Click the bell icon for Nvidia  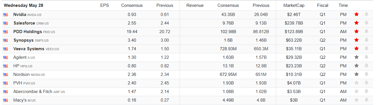pyautogui.click(x=366, y=14)
